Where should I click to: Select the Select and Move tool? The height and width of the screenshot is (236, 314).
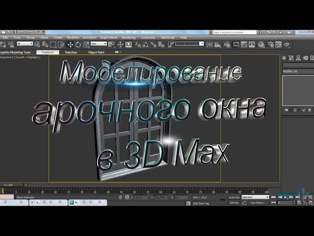(x=70, y=44)
